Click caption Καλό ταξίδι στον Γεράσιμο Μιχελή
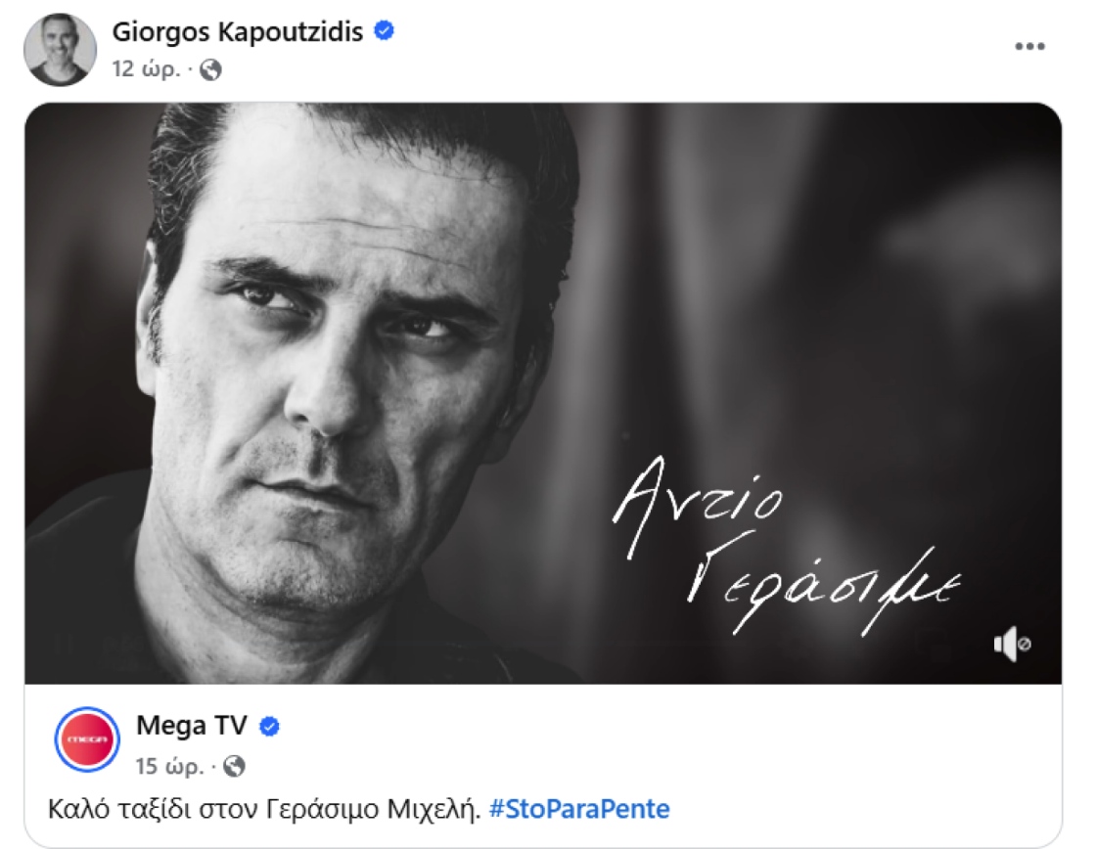1096x849 pixels. [x=264, y=809]
